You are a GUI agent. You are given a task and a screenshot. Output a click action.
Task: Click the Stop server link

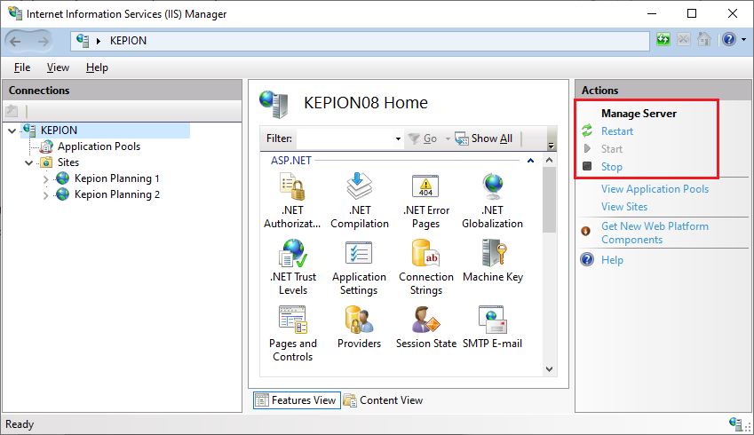(612, 167)
